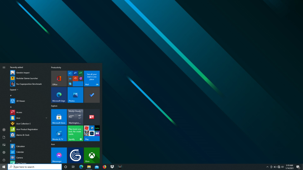Open the Spotify tile
Screen dimensions: 303x170
click(75, 133)
